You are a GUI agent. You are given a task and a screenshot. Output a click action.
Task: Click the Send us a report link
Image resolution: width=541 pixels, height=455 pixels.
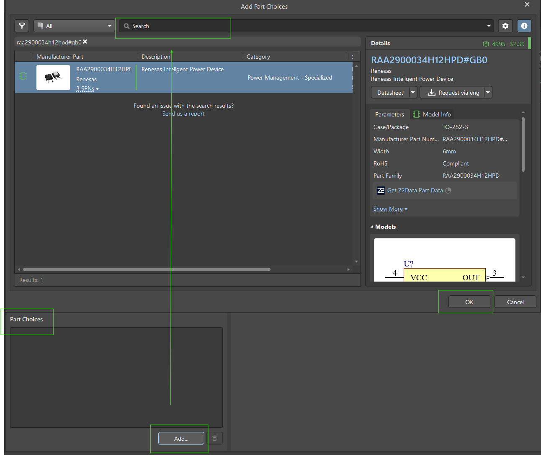[x=183, y=114]
